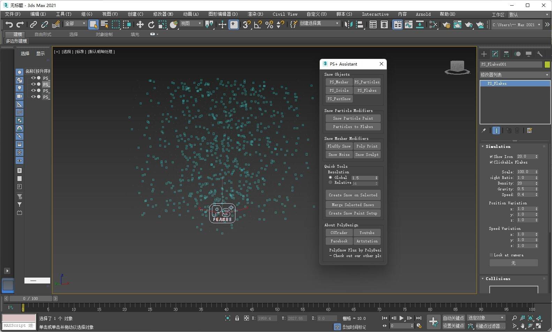This screenshot has height=332, width=552.
Task: Open the Create command panel tab
Action: coord(484,54)
